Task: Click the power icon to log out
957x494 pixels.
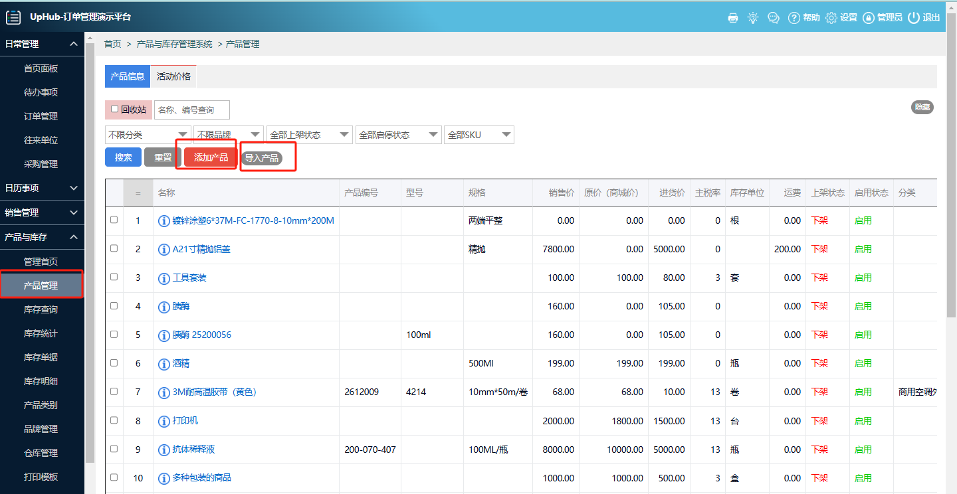Action: (x=914, y=18)
